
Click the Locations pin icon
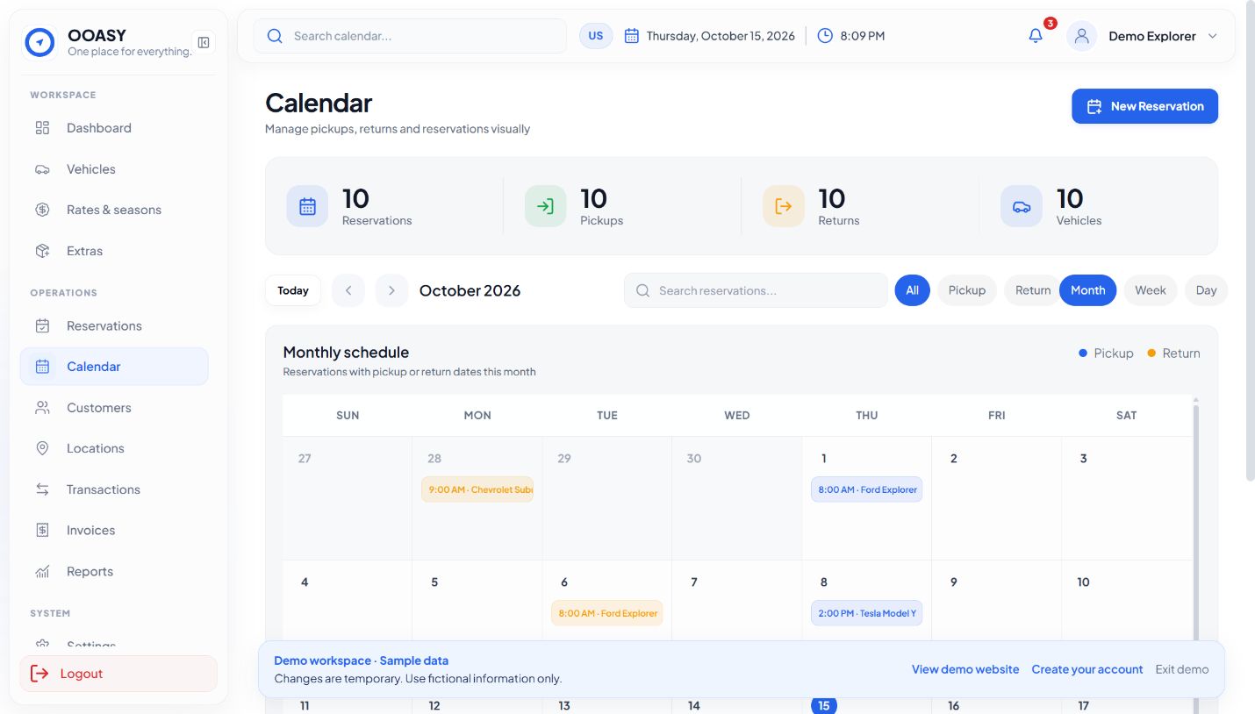[x=42, y=448]
